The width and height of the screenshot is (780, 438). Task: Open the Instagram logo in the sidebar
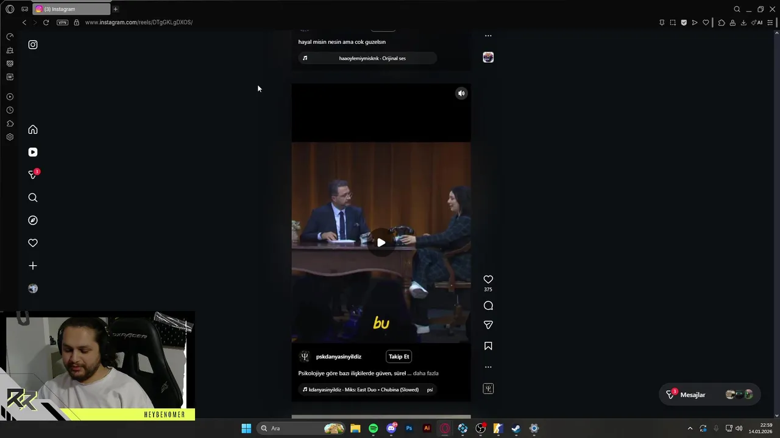point(33,44)
